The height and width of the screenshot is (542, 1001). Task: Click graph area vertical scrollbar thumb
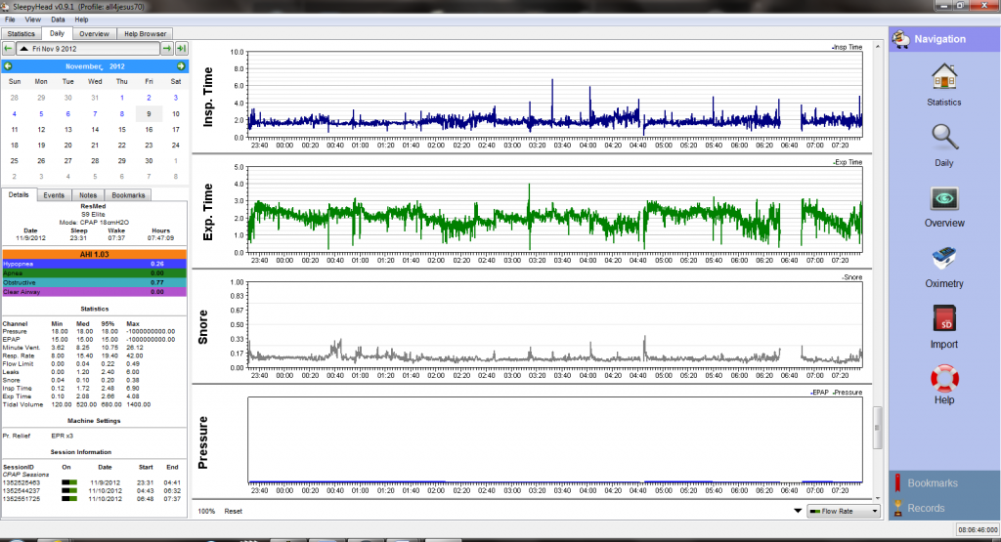click(877, 427)
